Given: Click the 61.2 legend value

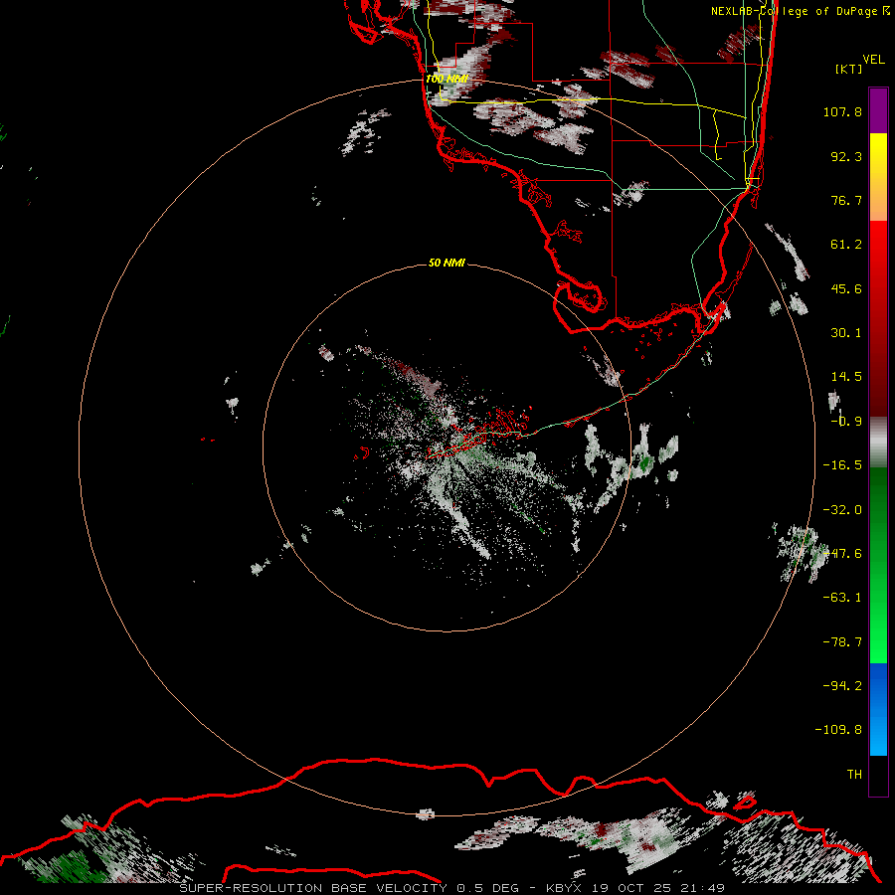Looking at the screenshot, I should 846,245.
